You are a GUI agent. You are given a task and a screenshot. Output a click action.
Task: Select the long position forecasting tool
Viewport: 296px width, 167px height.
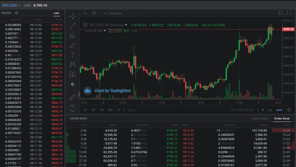pyautogui.click(x=73, y=74)
